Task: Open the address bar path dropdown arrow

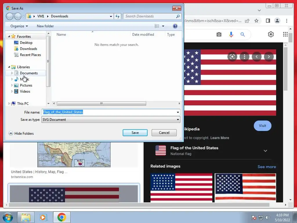Action: tap(111, 16)
